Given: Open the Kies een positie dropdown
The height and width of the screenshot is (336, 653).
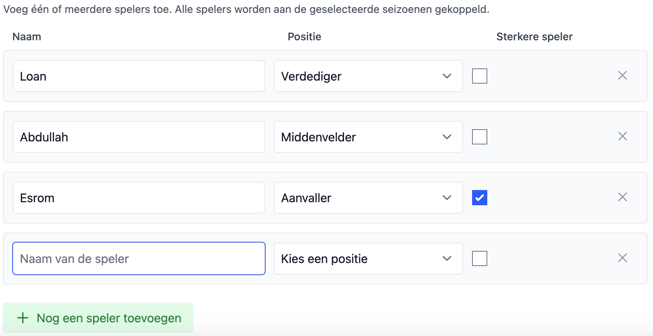Looking at the screenshot, I should [x=368, y=258].
